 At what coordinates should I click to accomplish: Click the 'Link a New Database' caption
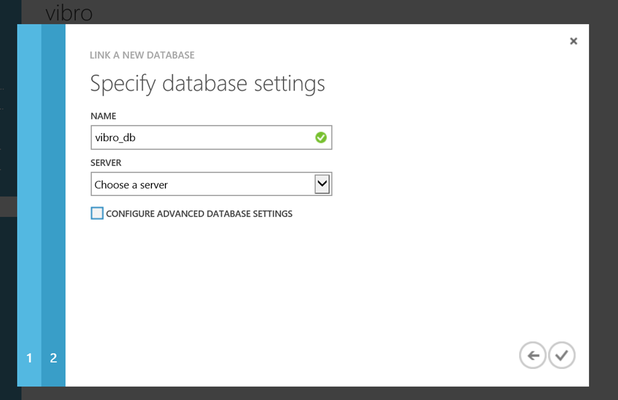pos(142,55)
